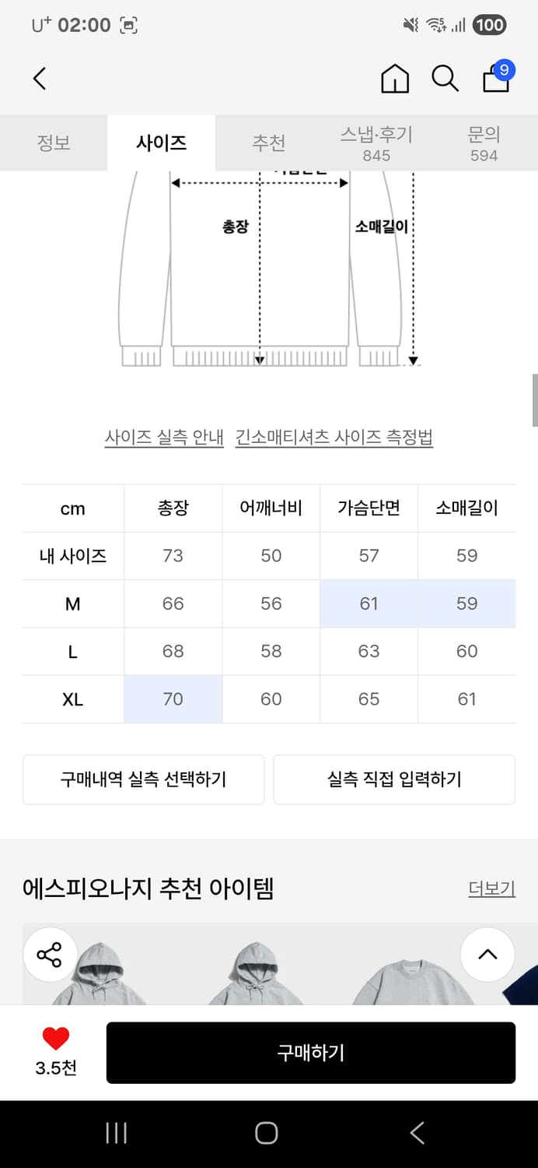Open the 스냅·후기 tab
The width and height of the screenshot is (538, 1168).
click(376, 143)
